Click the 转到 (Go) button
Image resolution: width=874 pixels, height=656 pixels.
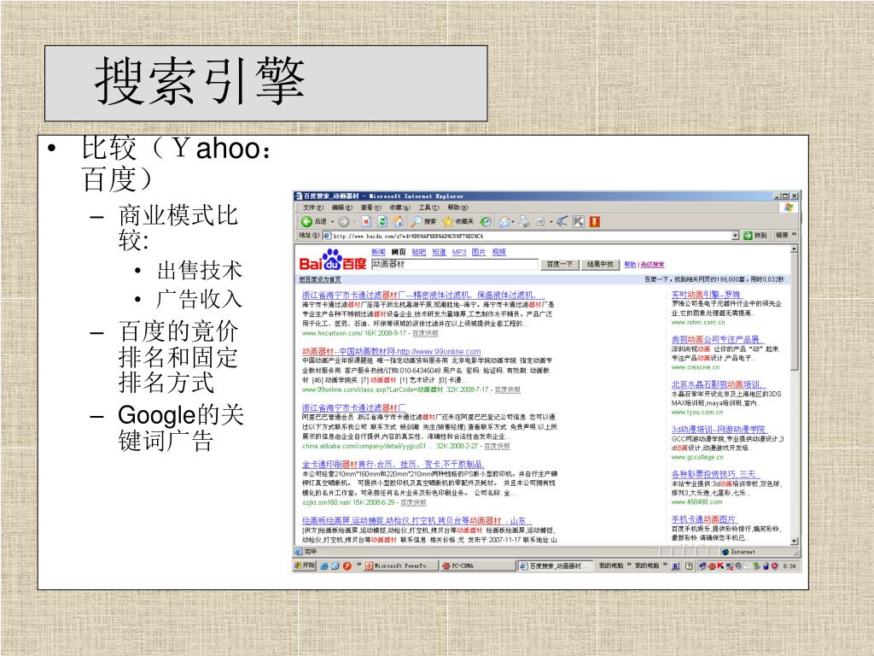756,236
